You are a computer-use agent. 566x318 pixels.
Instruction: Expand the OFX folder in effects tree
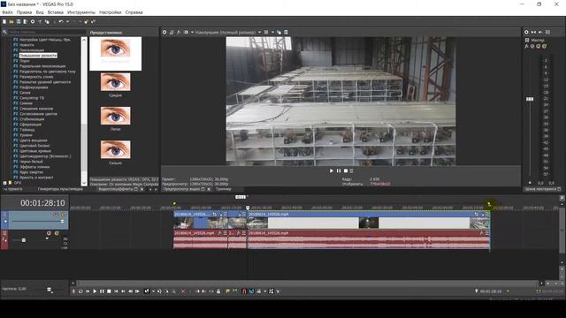point(4,183)
